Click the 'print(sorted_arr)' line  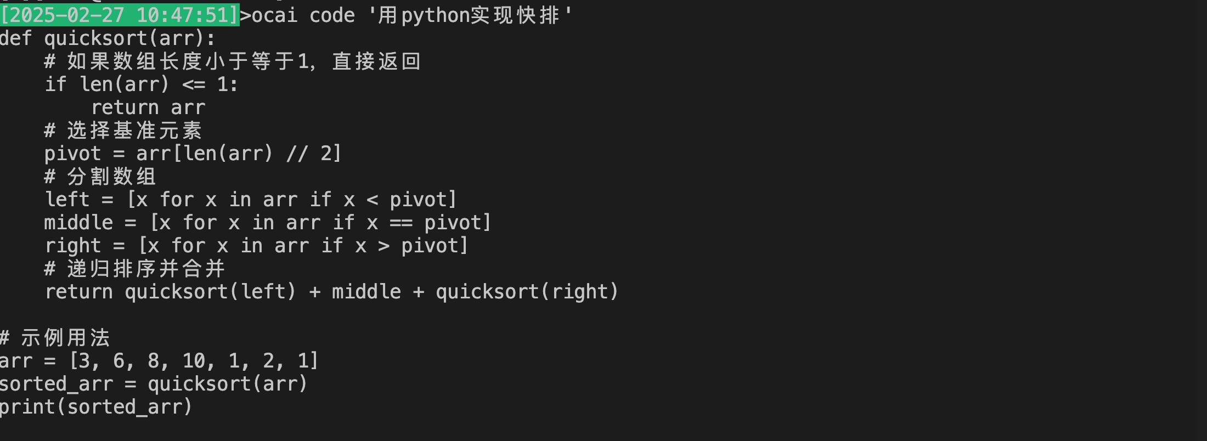[96, 407]
